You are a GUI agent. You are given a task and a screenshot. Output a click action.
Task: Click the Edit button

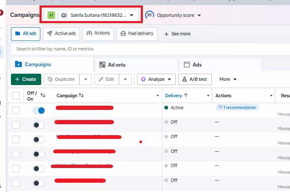tap(107, 79)
